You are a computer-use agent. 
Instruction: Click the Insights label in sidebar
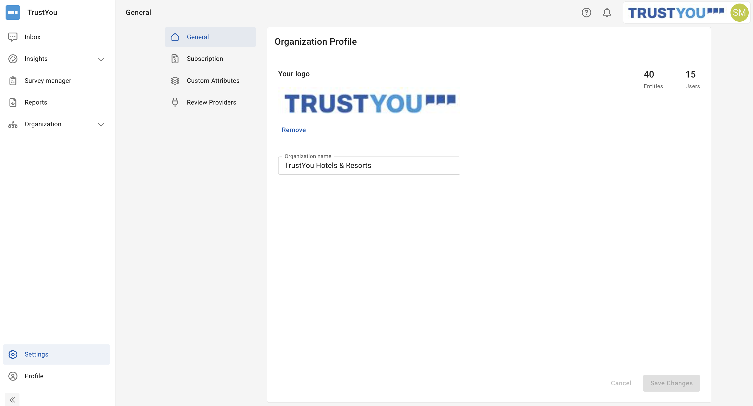36,59
